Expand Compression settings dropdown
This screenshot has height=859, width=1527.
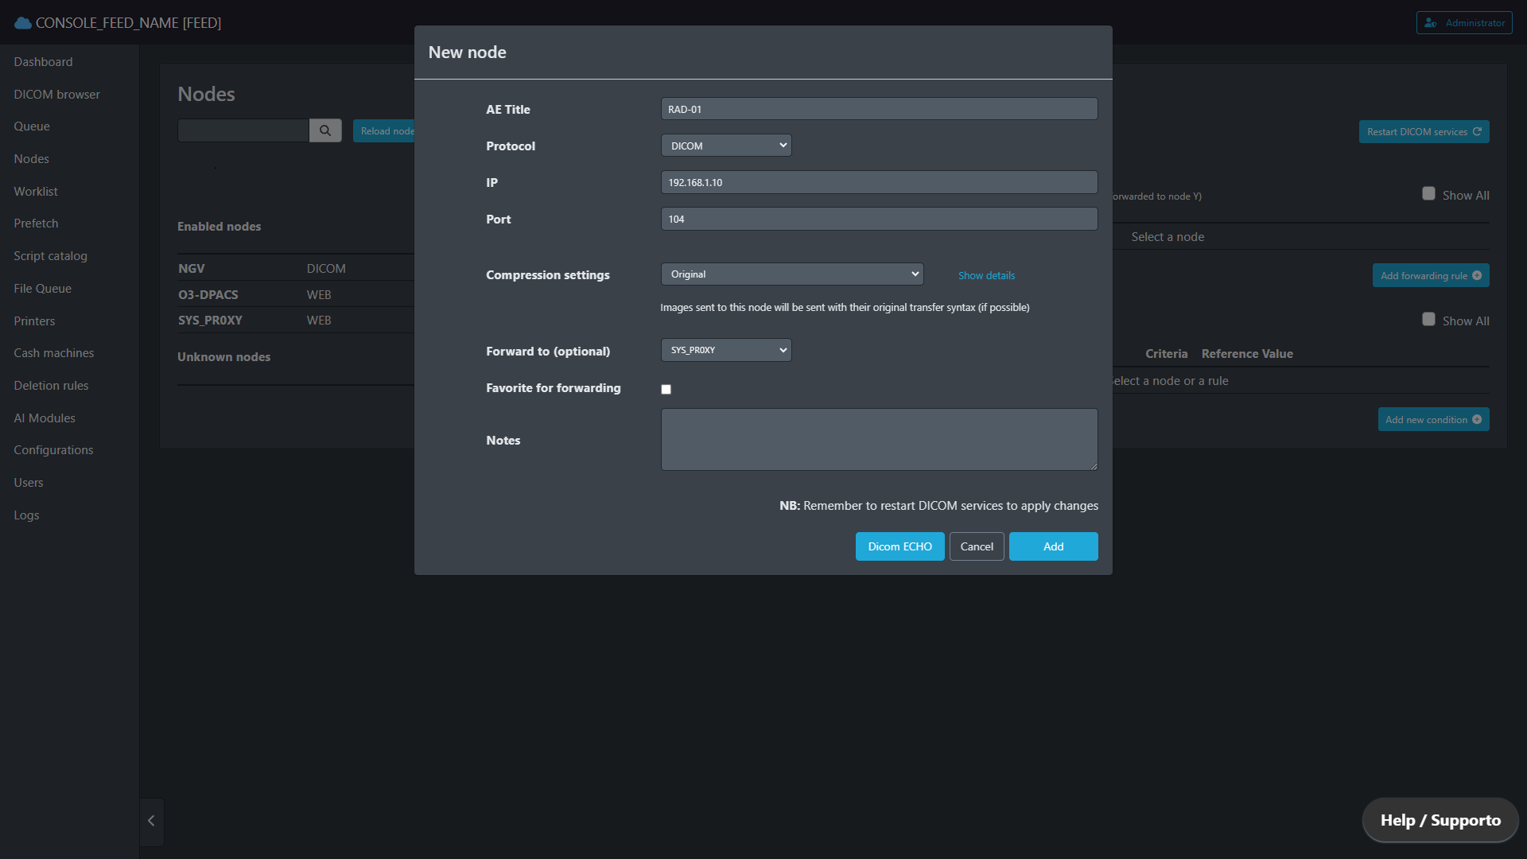tap(792, 274)
